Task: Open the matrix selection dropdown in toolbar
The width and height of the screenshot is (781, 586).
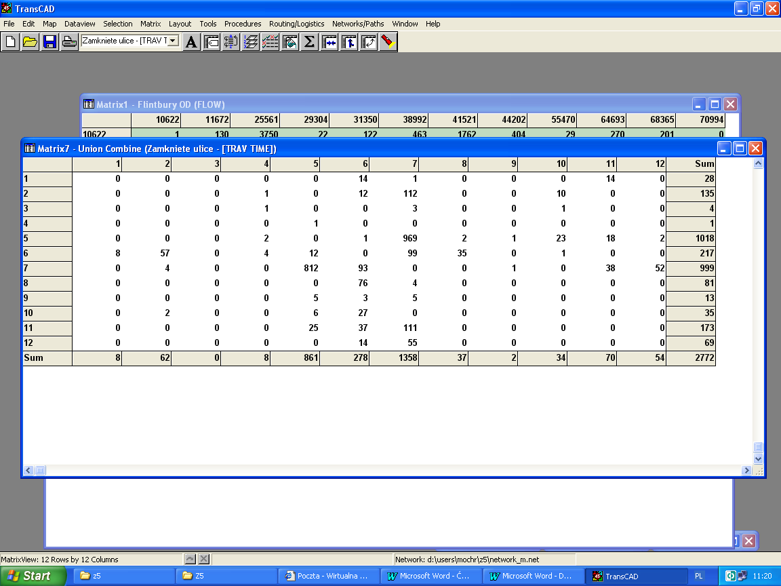Action: click(x=173, y=41)
